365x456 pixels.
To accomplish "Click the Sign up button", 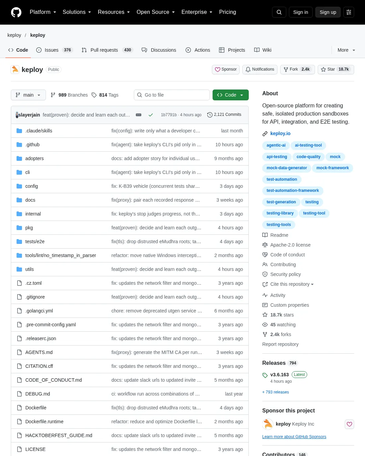I will [x=328, y=12].
